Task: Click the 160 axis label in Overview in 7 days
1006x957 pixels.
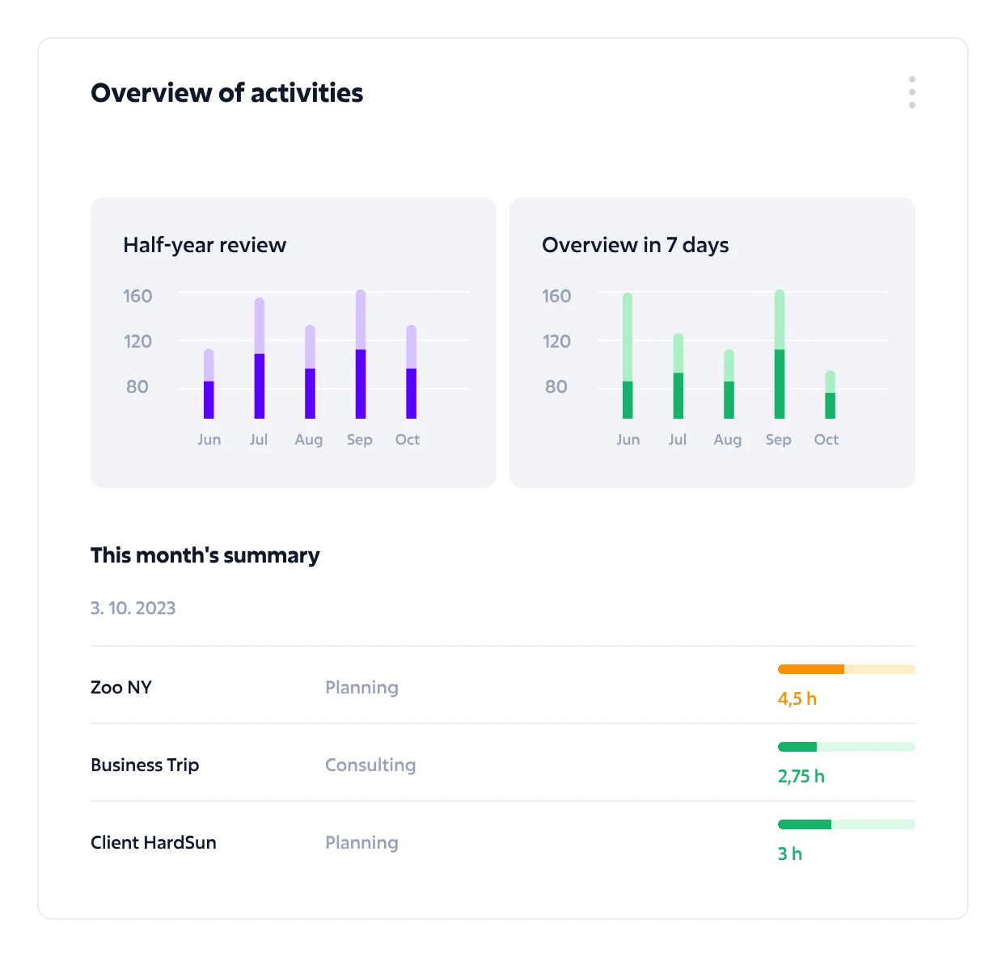Action: (556, 296)
